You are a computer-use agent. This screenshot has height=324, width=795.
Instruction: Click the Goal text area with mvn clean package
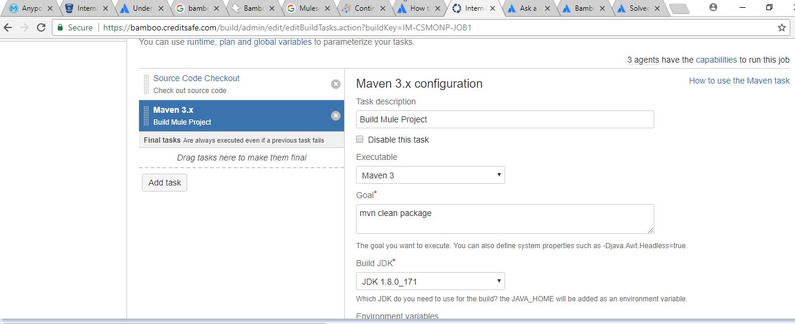505,219
